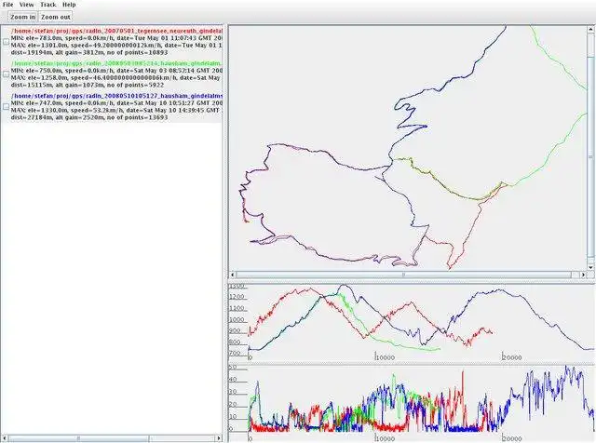Toggle checkbox for green hausham_gindelalm track
The image size is (596, 443).
pos(7,74)
